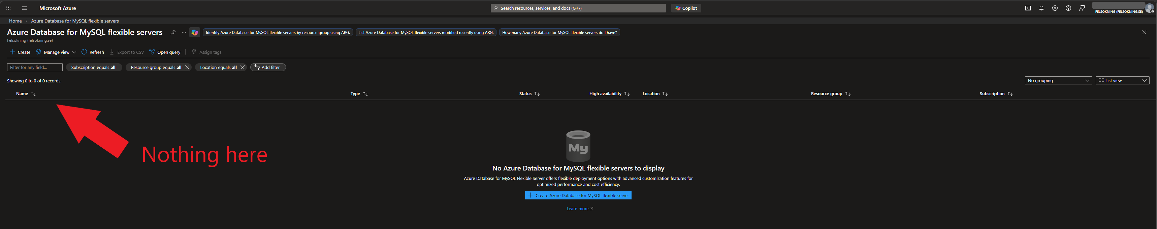
Task: Click the Add filter button
Action: click(268, 67)
